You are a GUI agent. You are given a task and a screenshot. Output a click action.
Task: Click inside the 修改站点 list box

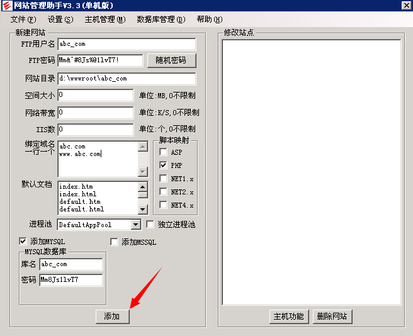coord(312,172)
